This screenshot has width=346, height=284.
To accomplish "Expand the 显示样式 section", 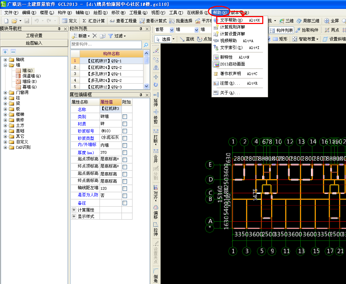I will 74,217.
